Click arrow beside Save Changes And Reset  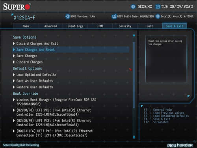point(14,50)
